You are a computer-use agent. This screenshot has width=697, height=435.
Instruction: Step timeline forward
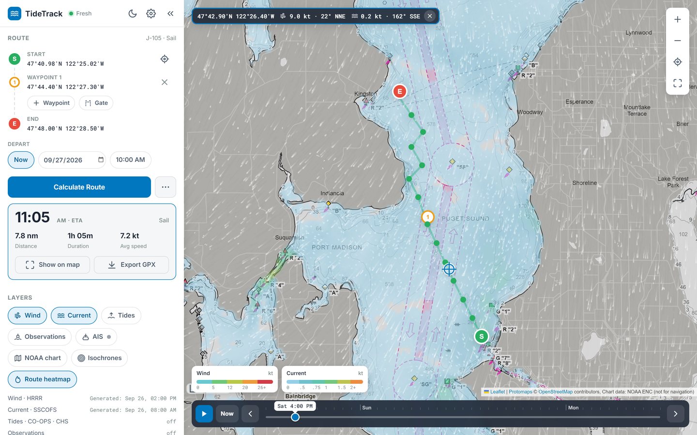675,414
